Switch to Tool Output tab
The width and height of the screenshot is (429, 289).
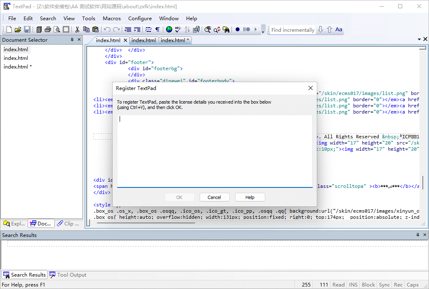pos(68,275)
